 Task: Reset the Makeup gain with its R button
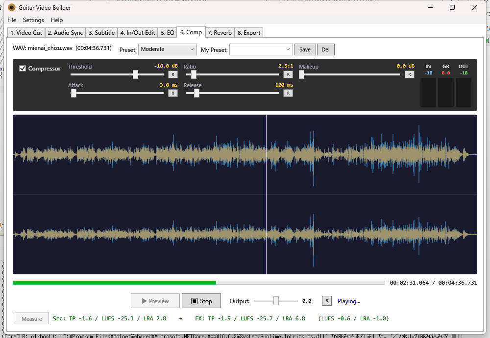point(409,74)
